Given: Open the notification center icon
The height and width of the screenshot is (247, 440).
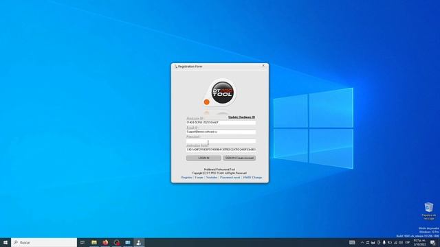Looking at the screenshot, I should (432, 242).
